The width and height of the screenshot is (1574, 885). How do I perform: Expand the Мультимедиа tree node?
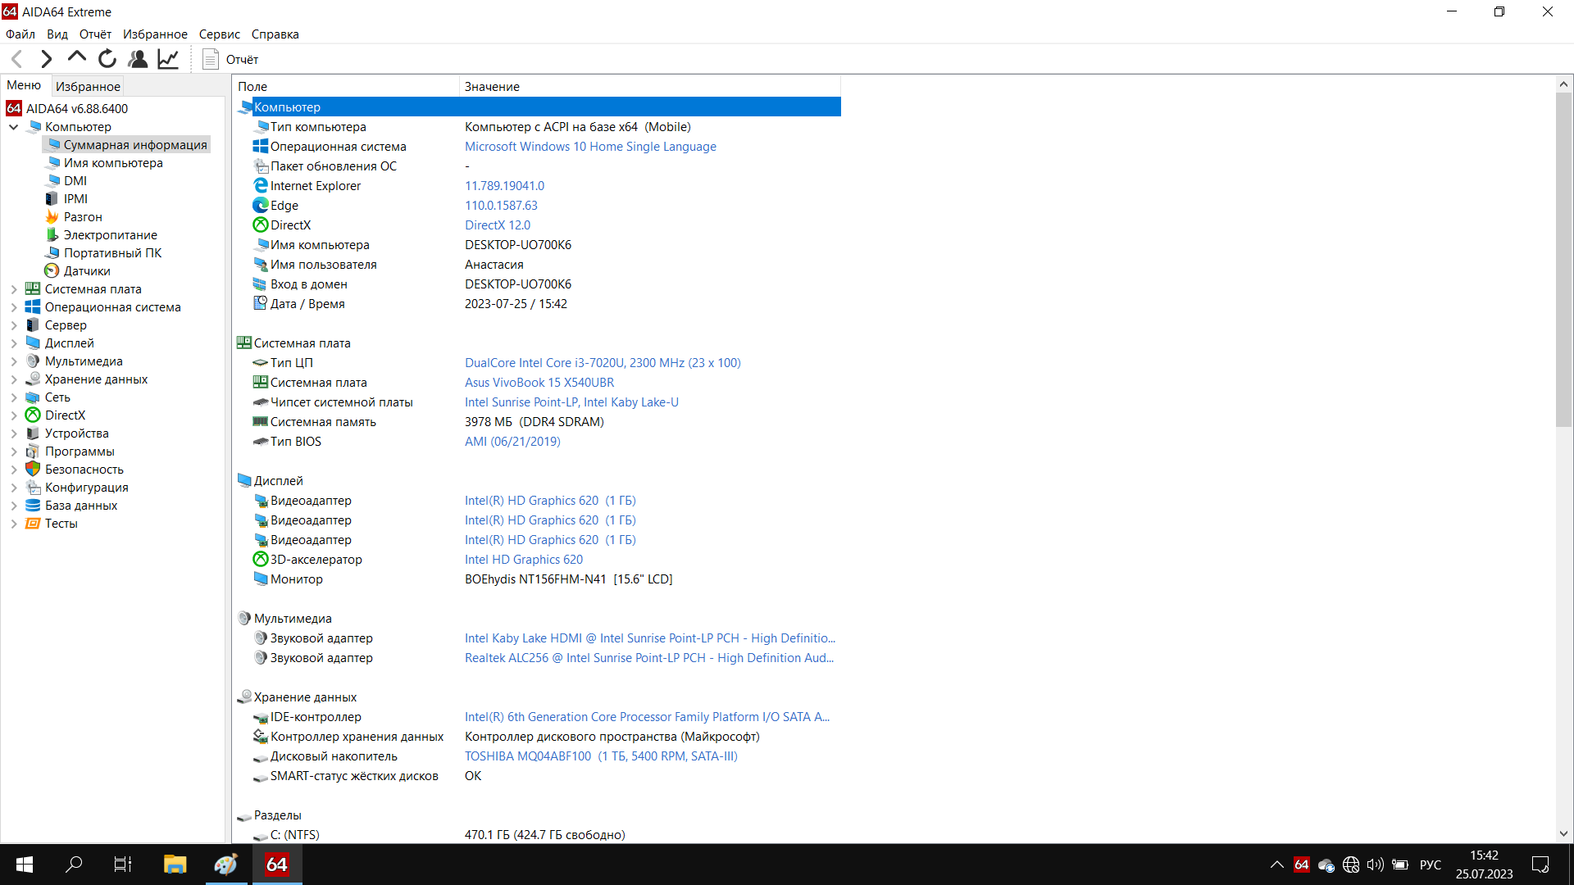point(14,361)
